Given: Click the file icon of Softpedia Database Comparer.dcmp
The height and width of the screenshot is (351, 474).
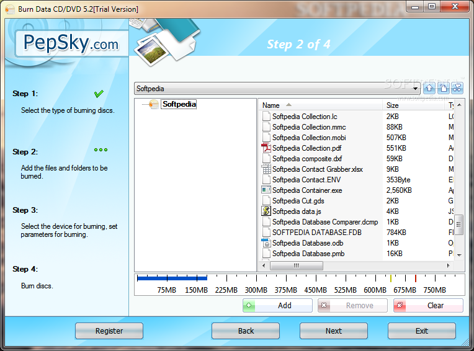Looking at the screenshot, I should (266, 222).
